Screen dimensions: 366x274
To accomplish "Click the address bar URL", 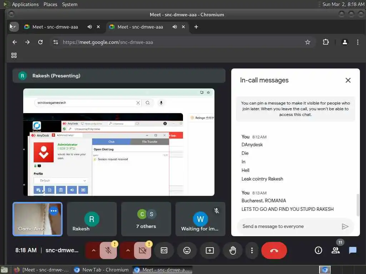I will point(108,42).
